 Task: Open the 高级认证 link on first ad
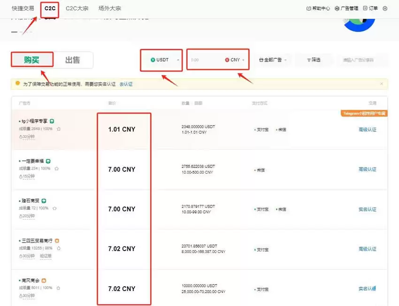point(367,130)
